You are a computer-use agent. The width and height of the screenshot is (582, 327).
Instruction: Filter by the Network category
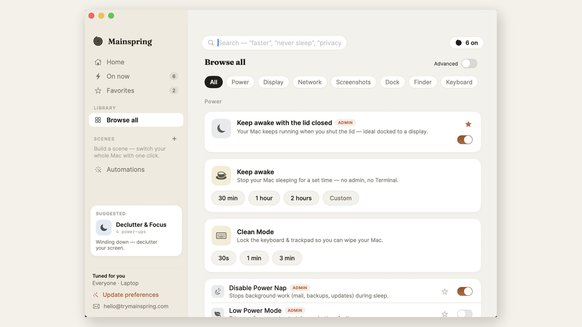[309, 82]
